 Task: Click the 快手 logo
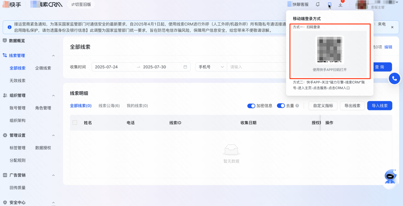[12, 4]
